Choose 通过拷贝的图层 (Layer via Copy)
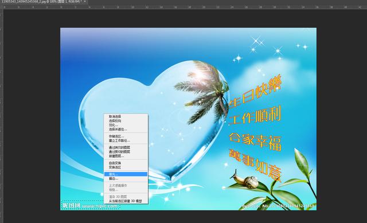The image size is (367, 223). (126, 147)
